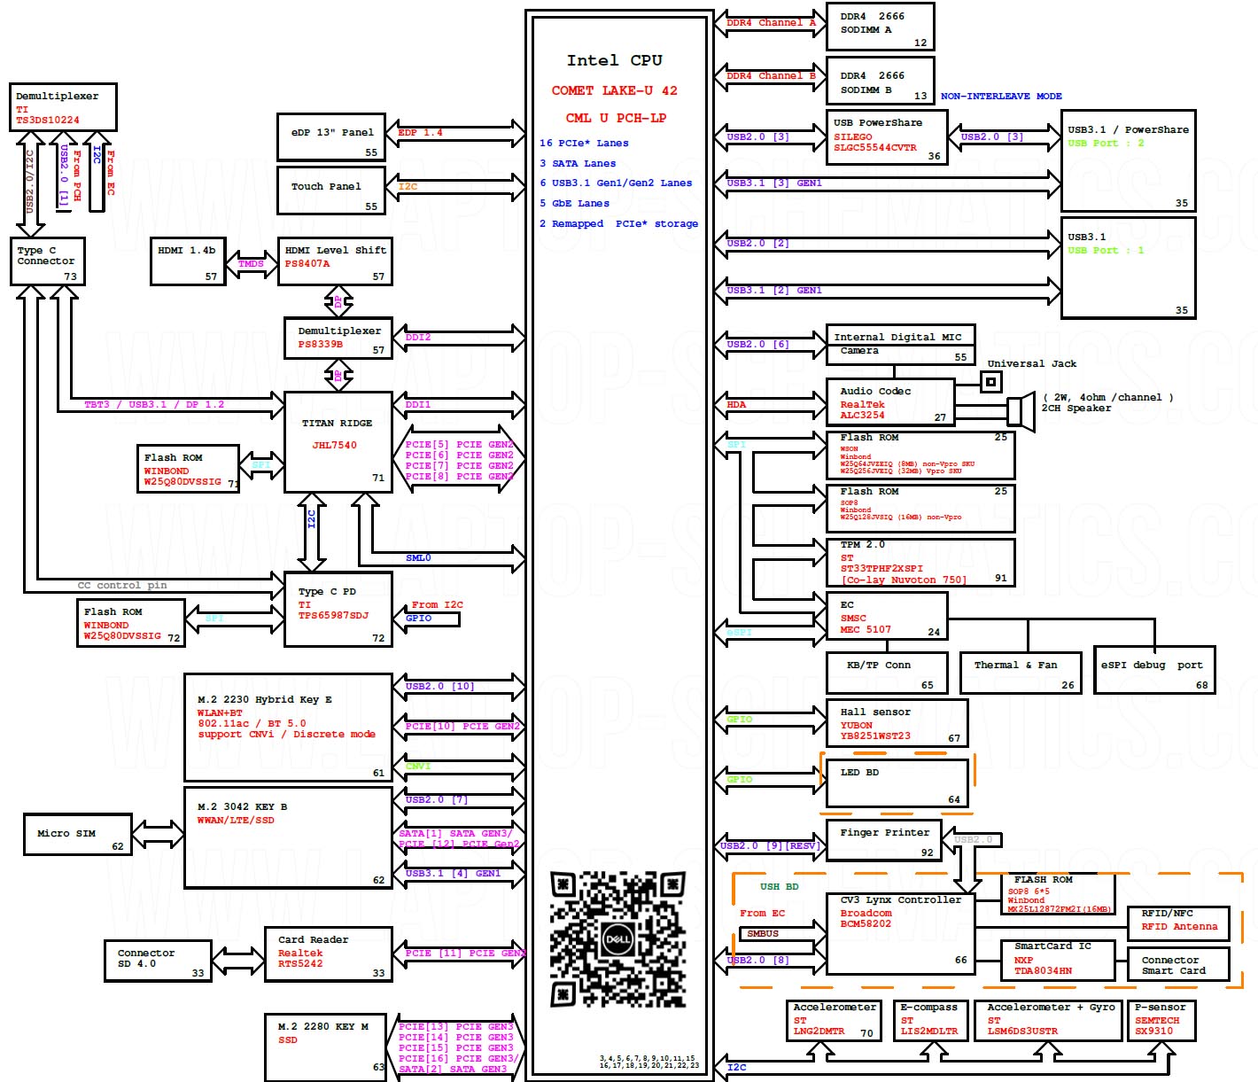This screenshot has height=1082, width=1258.
Task: Click the eSPI debug port block
Action: 1154,671
